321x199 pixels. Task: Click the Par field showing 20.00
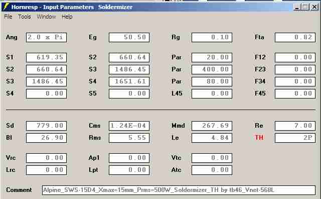click(x=212, y=57)
